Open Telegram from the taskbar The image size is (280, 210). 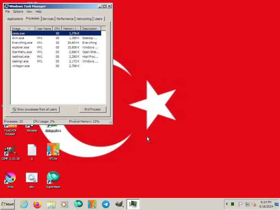coord(106,204)
